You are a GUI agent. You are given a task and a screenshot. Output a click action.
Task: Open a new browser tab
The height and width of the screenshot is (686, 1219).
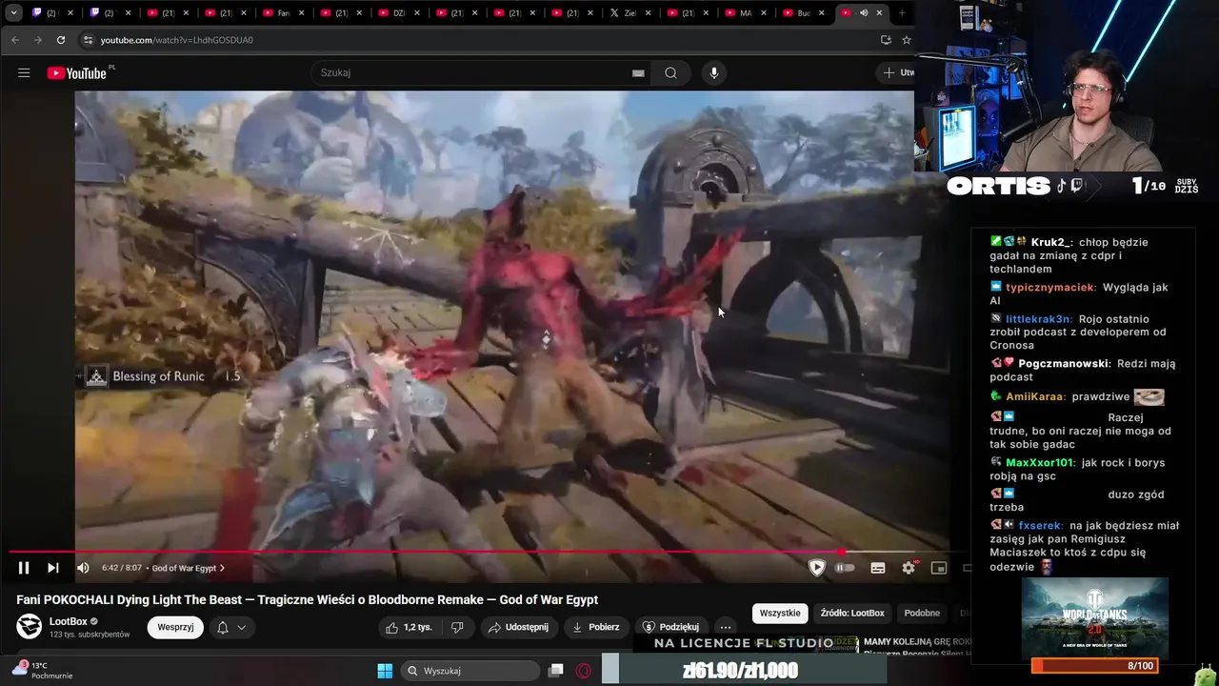click(x=902, y=13)
